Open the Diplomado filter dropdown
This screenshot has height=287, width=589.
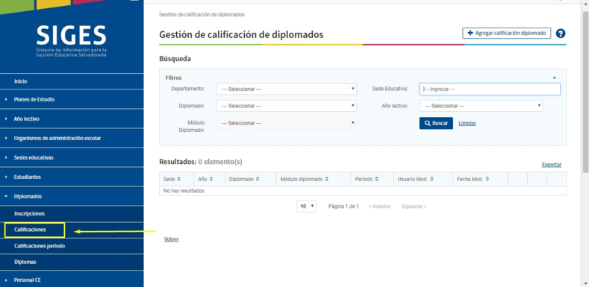pos(286,106)
